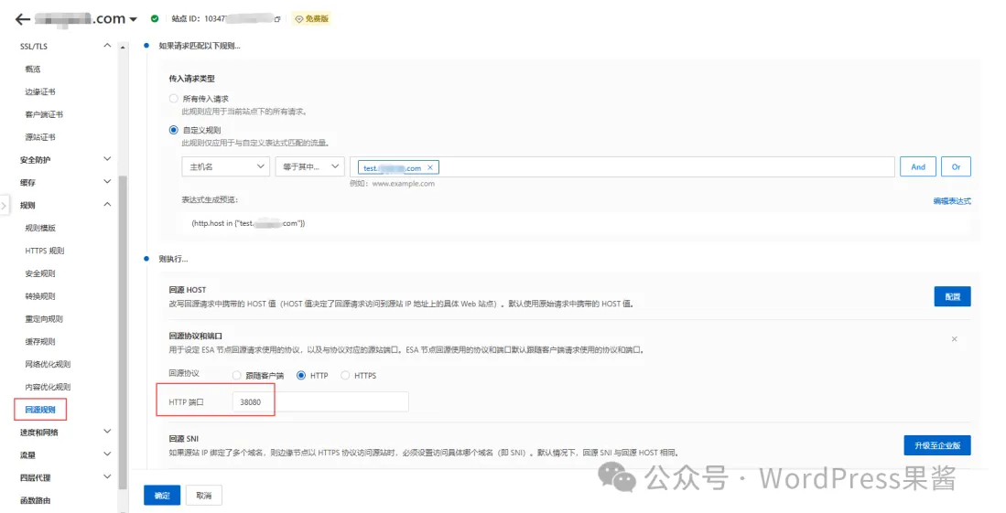This screenshot has width=1006, height=513.
Task: Open 内容优化规则 in the sidebar
Action: (x=48, y=387)
